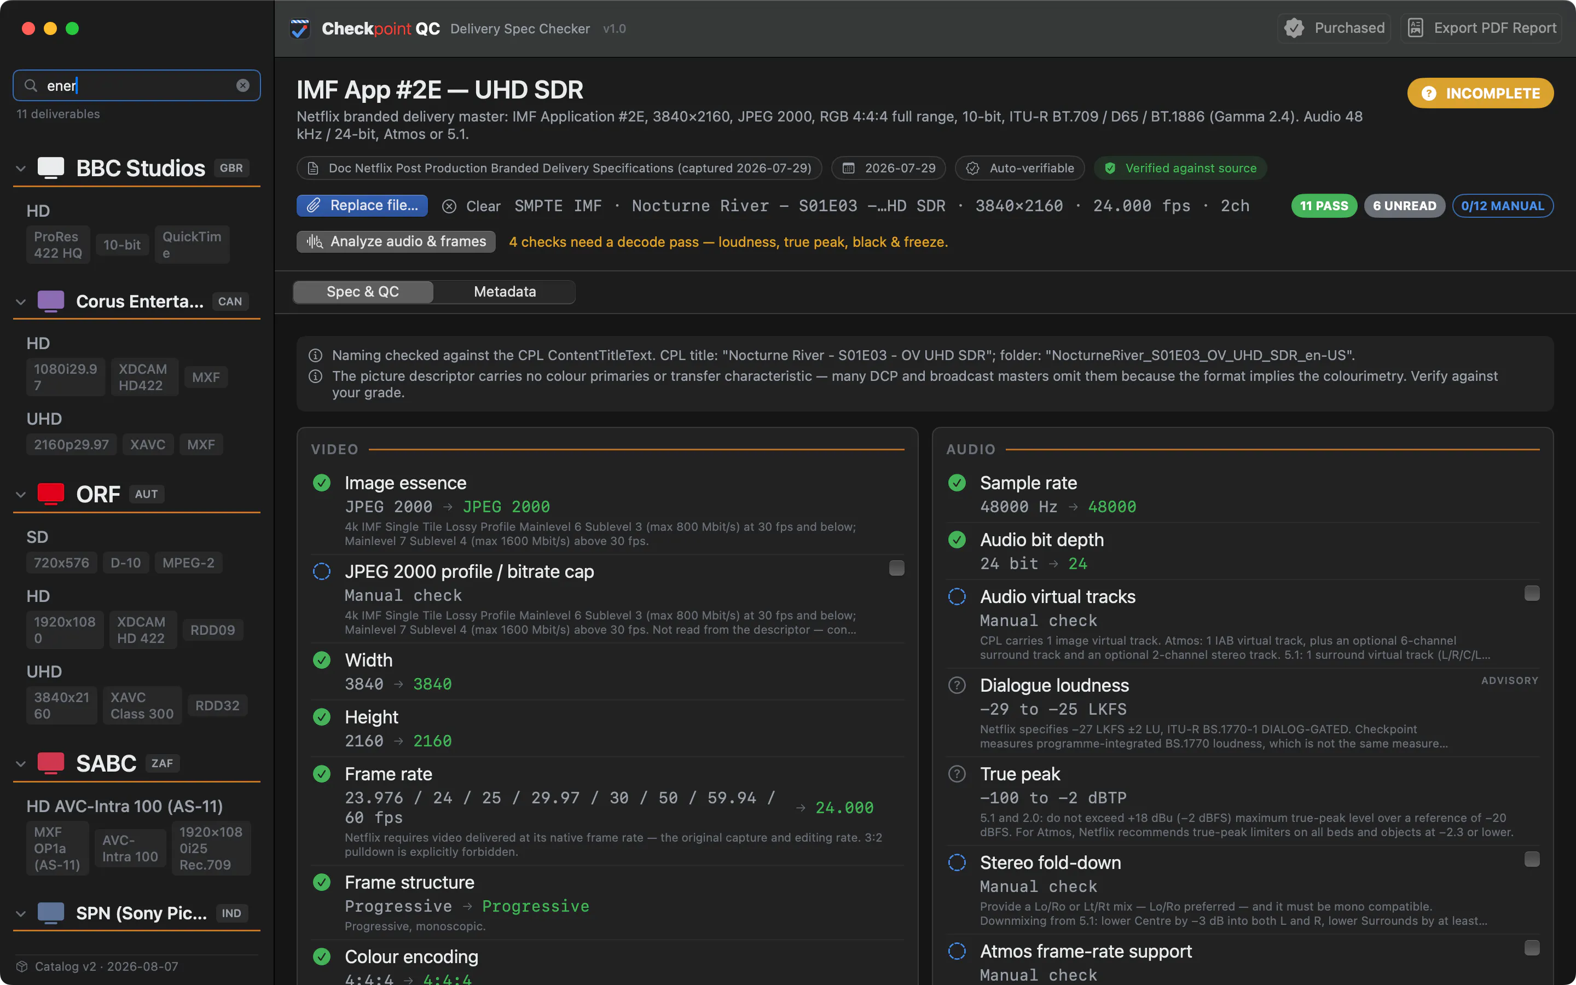Viewport: 1576px width, 985px height.
Task: Click the green pass icon for Image essence
Action: 322,482
